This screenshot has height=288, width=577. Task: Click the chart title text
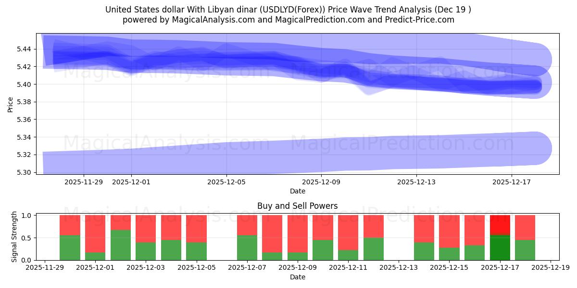coord(288,8)
